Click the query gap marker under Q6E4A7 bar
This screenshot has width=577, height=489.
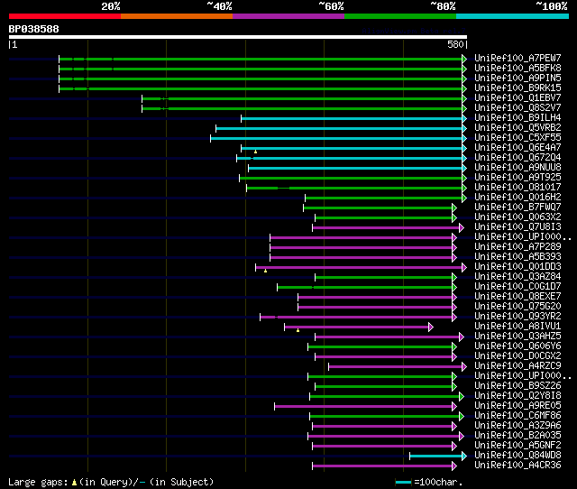(255, 152)
